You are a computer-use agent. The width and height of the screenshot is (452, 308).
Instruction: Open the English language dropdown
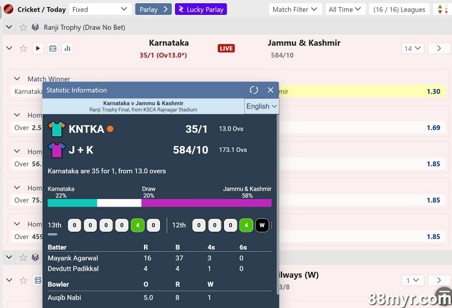point(261,106)
